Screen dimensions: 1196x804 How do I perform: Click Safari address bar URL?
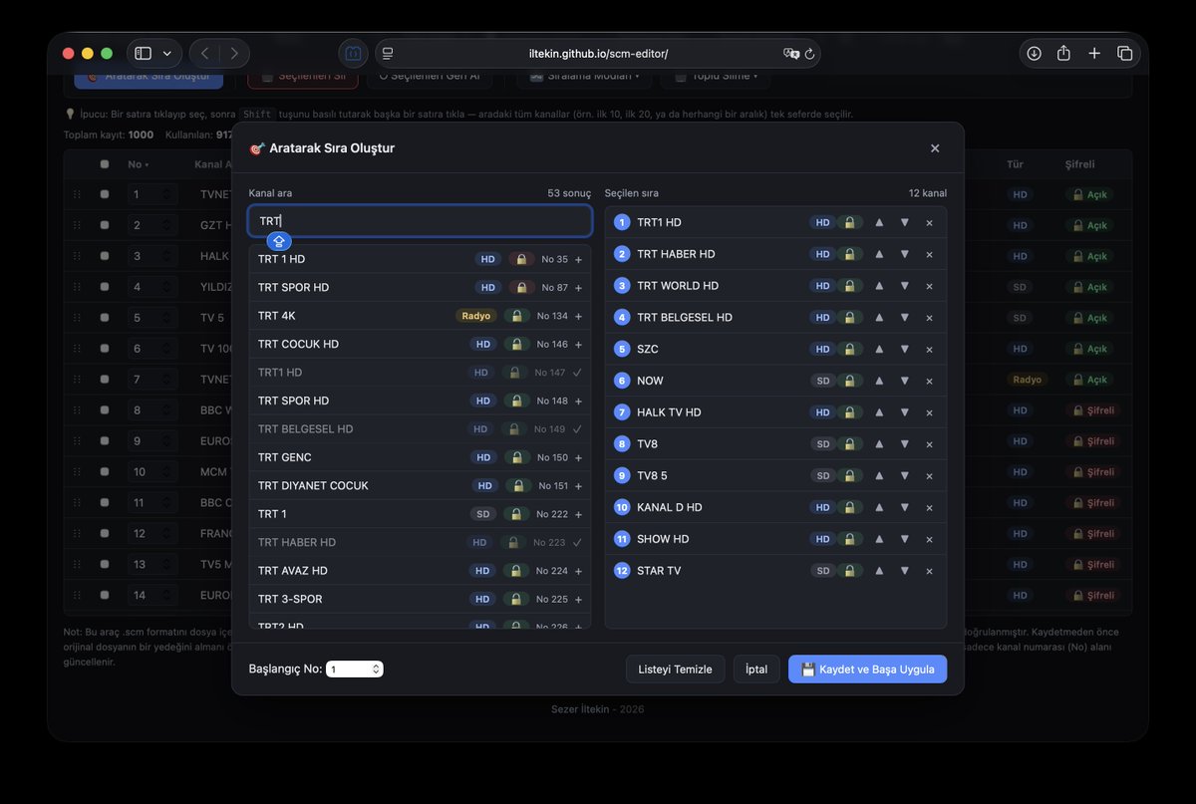click(x=598, y=54)
